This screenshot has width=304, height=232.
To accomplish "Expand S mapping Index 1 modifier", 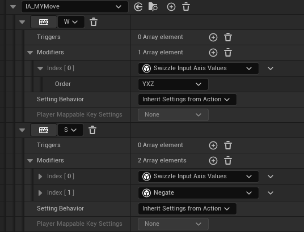I will pyautogui.click(x=40, y=193).
